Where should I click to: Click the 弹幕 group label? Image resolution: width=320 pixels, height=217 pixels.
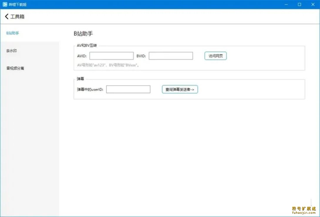(x=80, y=79)
